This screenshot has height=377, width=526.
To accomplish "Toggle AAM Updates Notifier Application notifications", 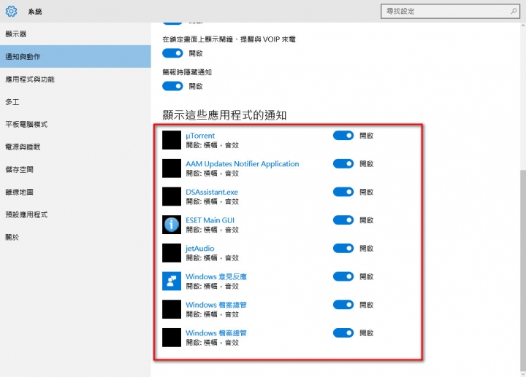I will pos(343,164).
